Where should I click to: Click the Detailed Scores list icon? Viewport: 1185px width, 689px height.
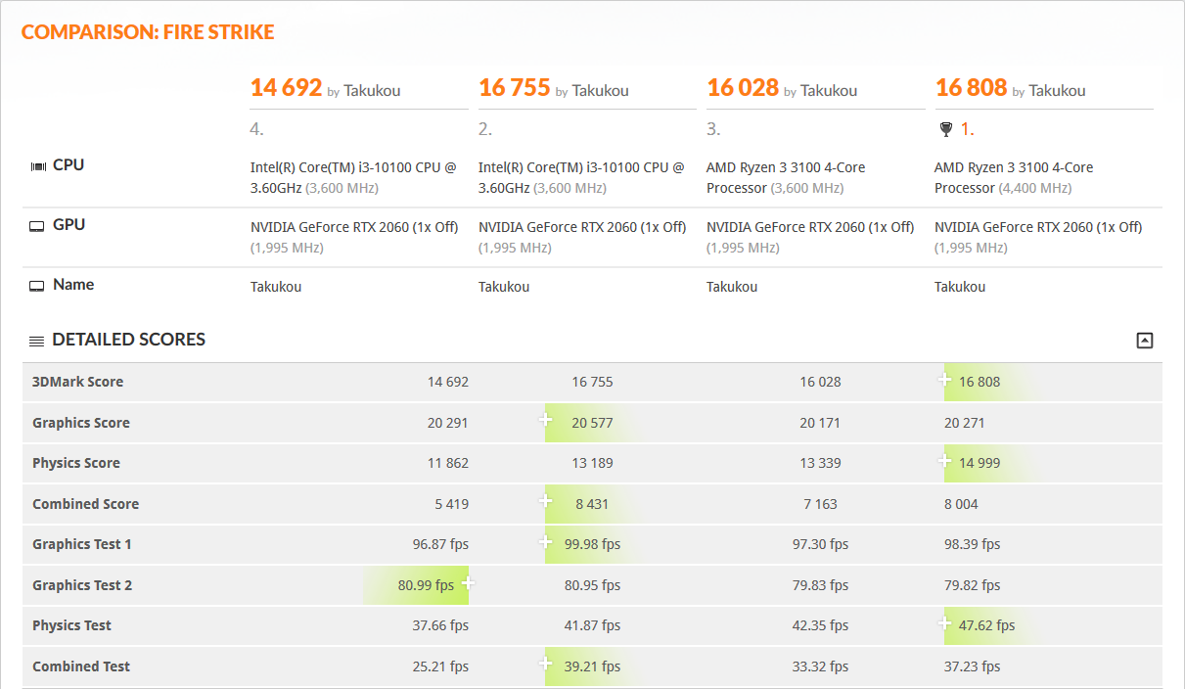pyautogui.click(x=37, y=342)
